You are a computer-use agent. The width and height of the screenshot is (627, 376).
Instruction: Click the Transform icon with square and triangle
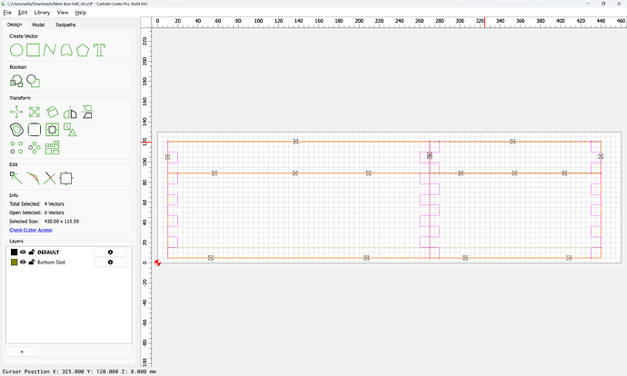click(x=70, y=130)
